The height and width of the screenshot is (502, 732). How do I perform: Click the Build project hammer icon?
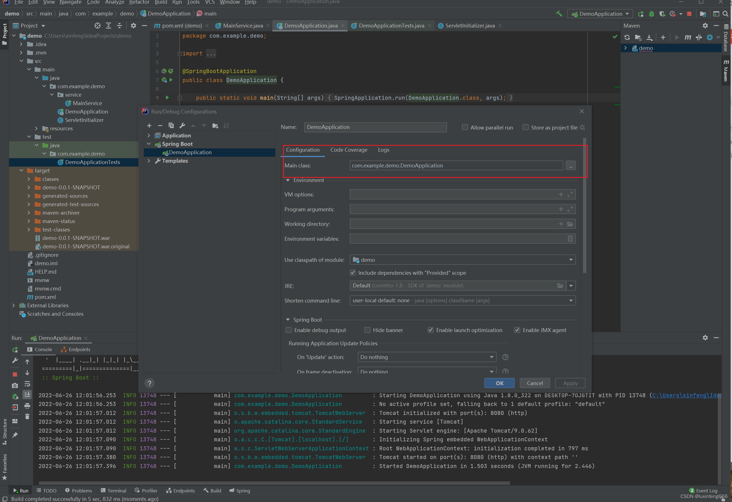(559, 14)
